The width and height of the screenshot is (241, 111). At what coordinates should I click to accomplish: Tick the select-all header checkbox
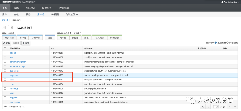point(5,48)
